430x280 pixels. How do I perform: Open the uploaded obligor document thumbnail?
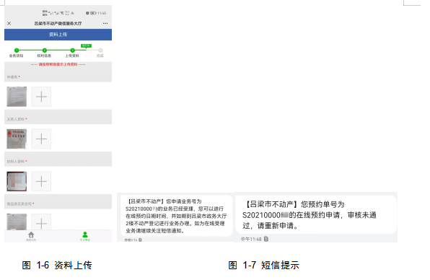tap(17, 139)
